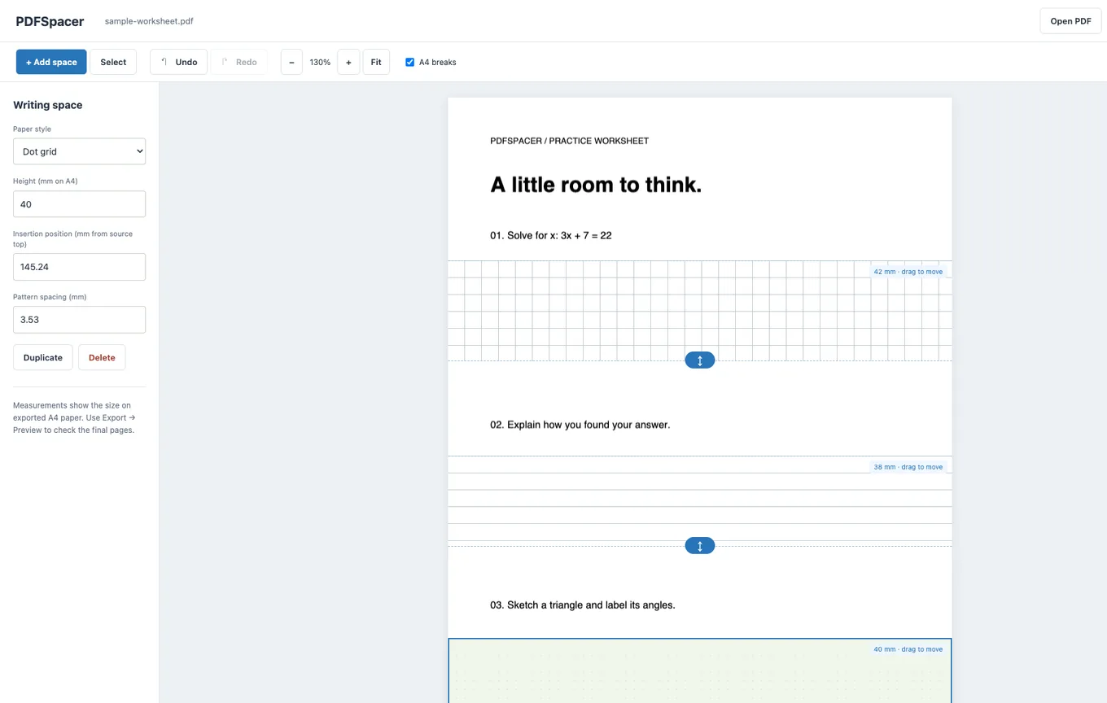Click the heading A little room to think.

(x=596, y=185)
